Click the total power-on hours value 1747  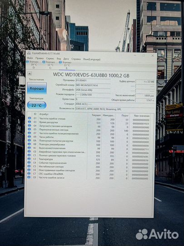coord(145,100)
